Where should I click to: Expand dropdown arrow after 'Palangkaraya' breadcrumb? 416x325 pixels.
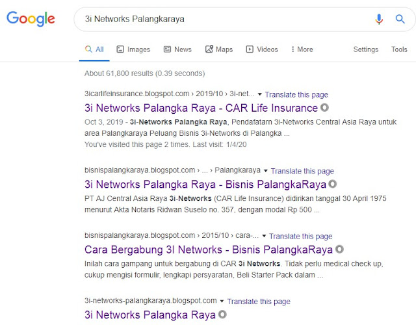(x=266, y=170)
